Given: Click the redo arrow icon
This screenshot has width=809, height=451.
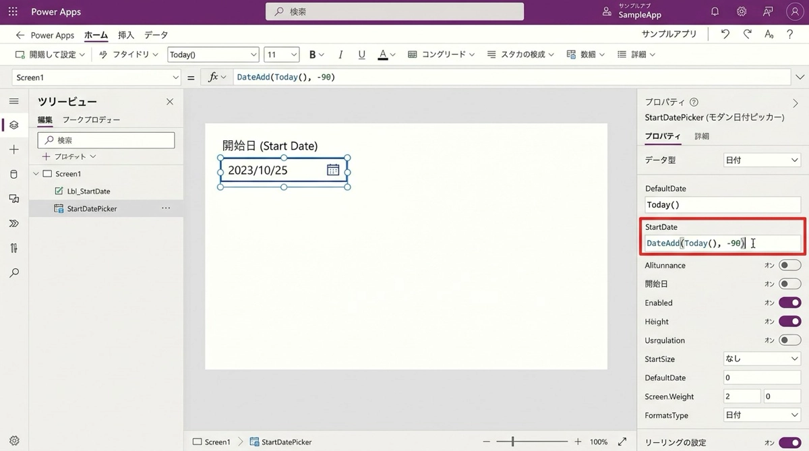Looking at the screenshot, I should coord(747,34).
